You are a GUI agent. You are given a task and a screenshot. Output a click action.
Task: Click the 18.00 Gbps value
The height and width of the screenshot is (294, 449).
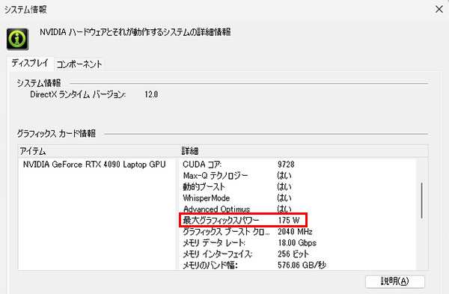(x=297, y=243)
